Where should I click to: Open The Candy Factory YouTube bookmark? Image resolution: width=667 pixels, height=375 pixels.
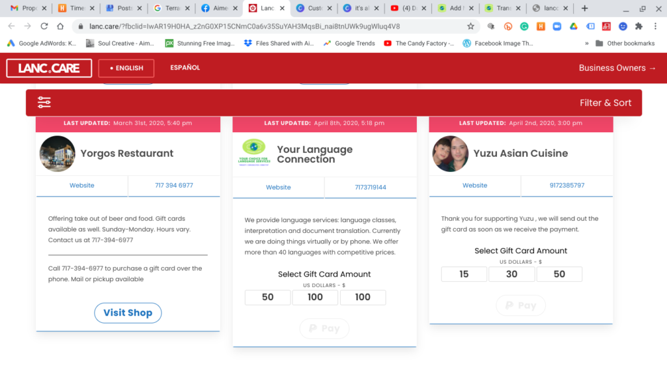point(419,44)
